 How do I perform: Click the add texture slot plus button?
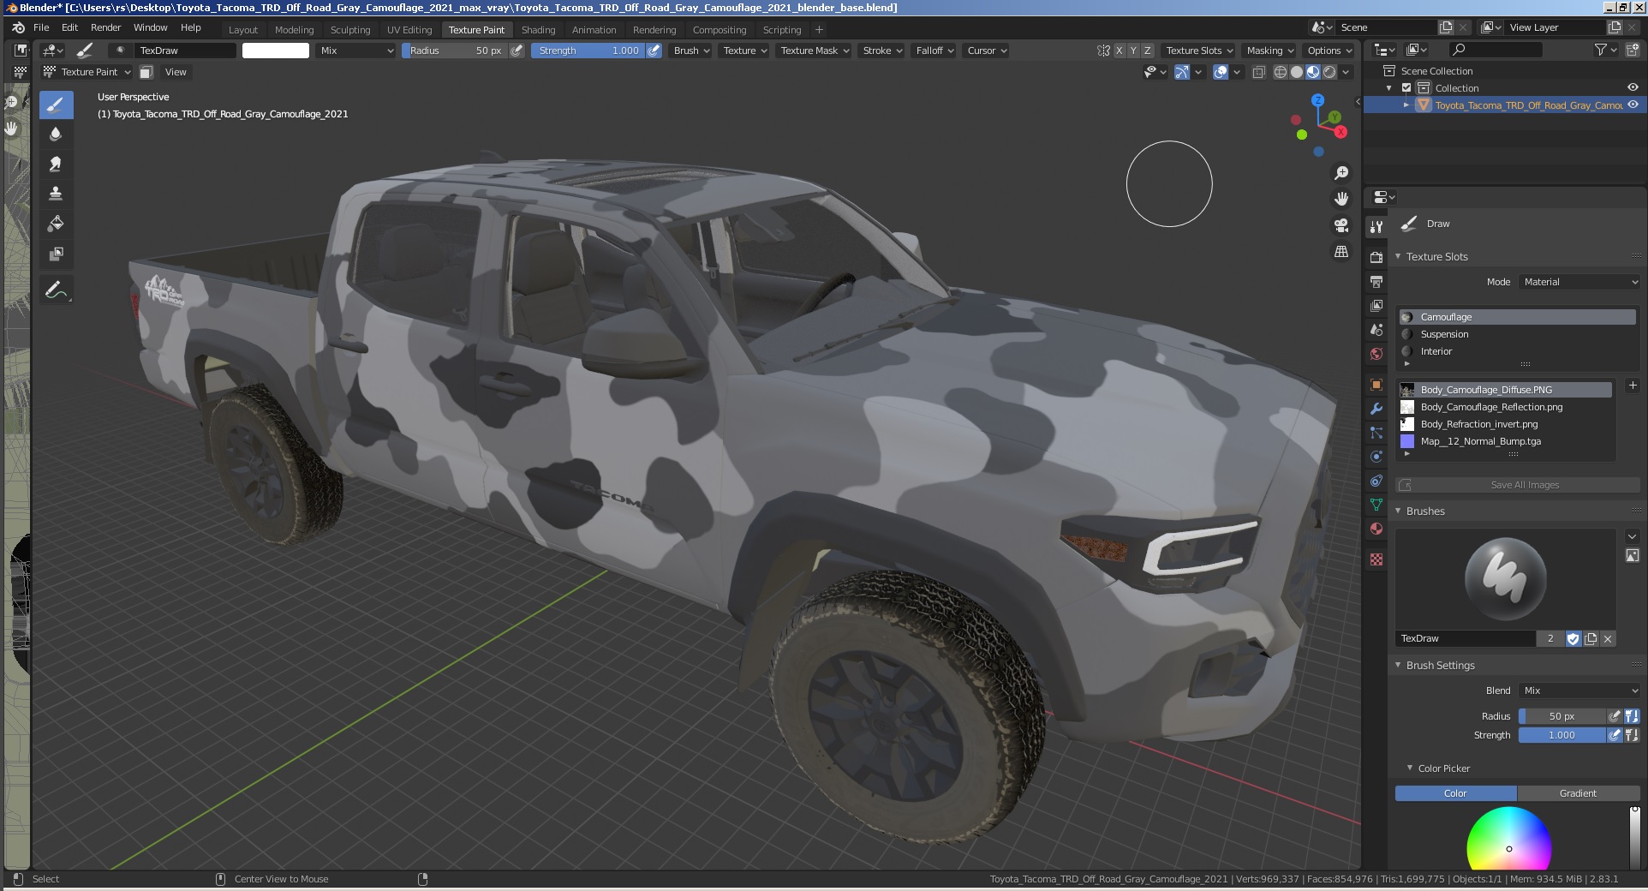(1632, 386)
